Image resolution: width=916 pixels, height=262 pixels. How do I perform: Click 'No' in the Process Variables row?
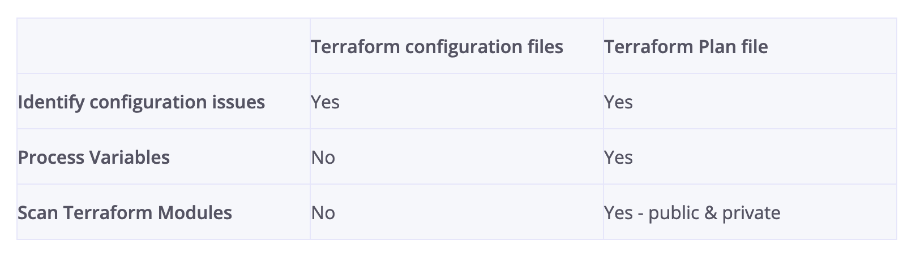(x=323, y=158)
